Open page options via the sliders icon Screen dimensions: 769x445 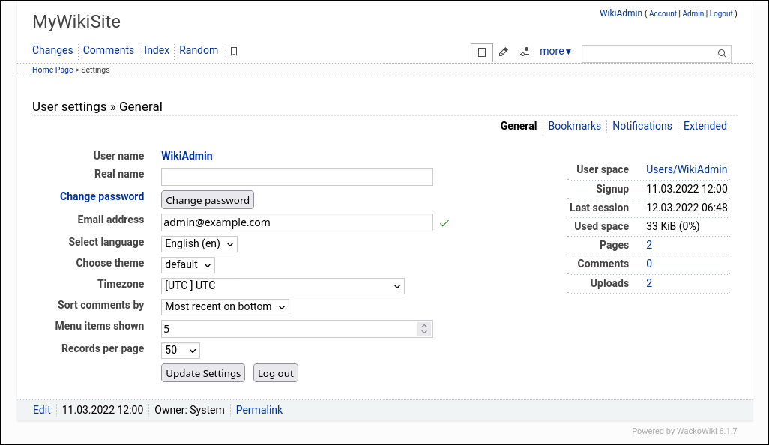point(524,52)
